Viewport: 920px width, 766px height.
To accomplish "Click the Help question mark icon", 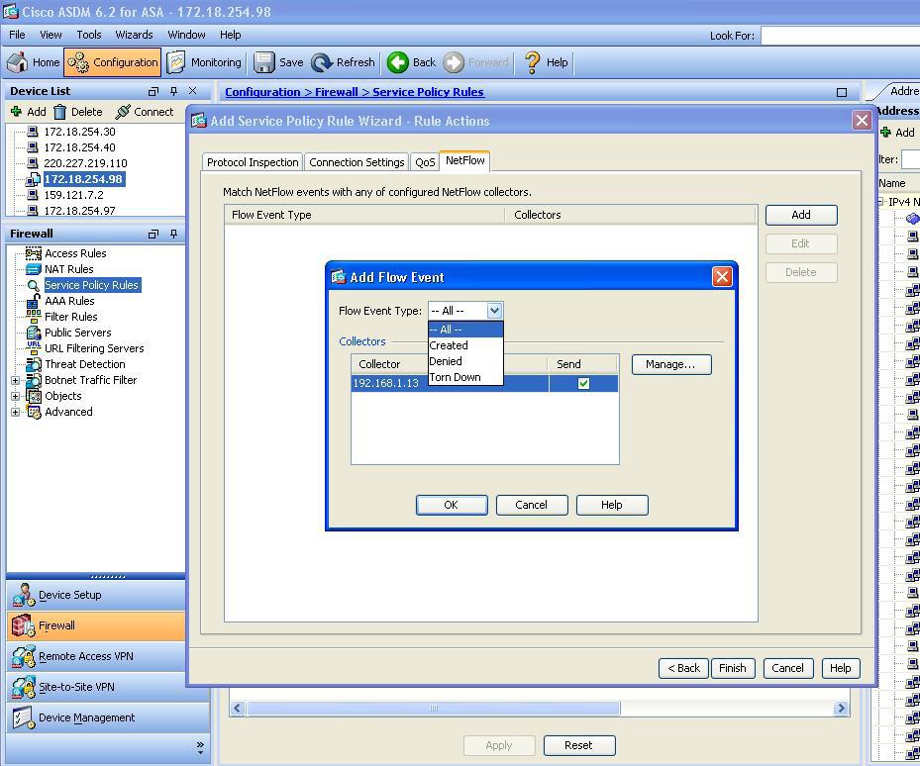I will point(532,62).
